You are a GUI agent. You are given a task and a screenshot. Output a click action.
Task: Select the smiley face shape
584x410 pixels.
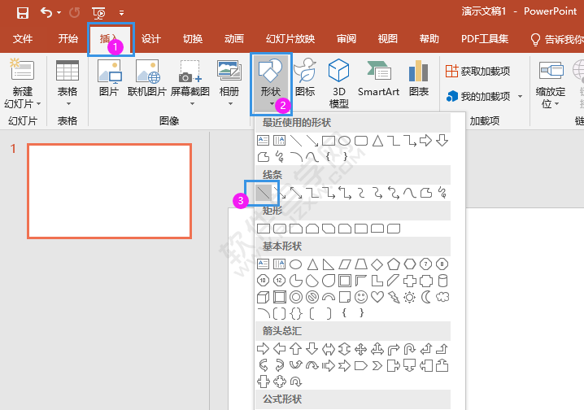click(x=361, y=297)
